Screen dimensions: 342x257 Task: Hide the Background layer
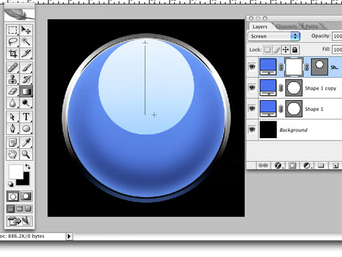pos(252,129)
